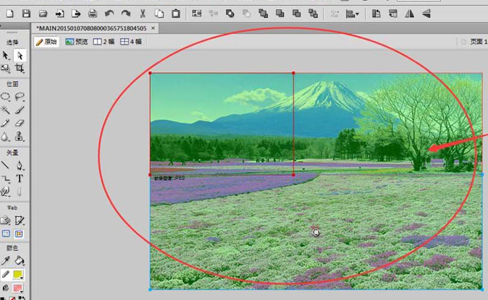
Task: Click the Cut scissors icon
Action: tap(143, 13)
